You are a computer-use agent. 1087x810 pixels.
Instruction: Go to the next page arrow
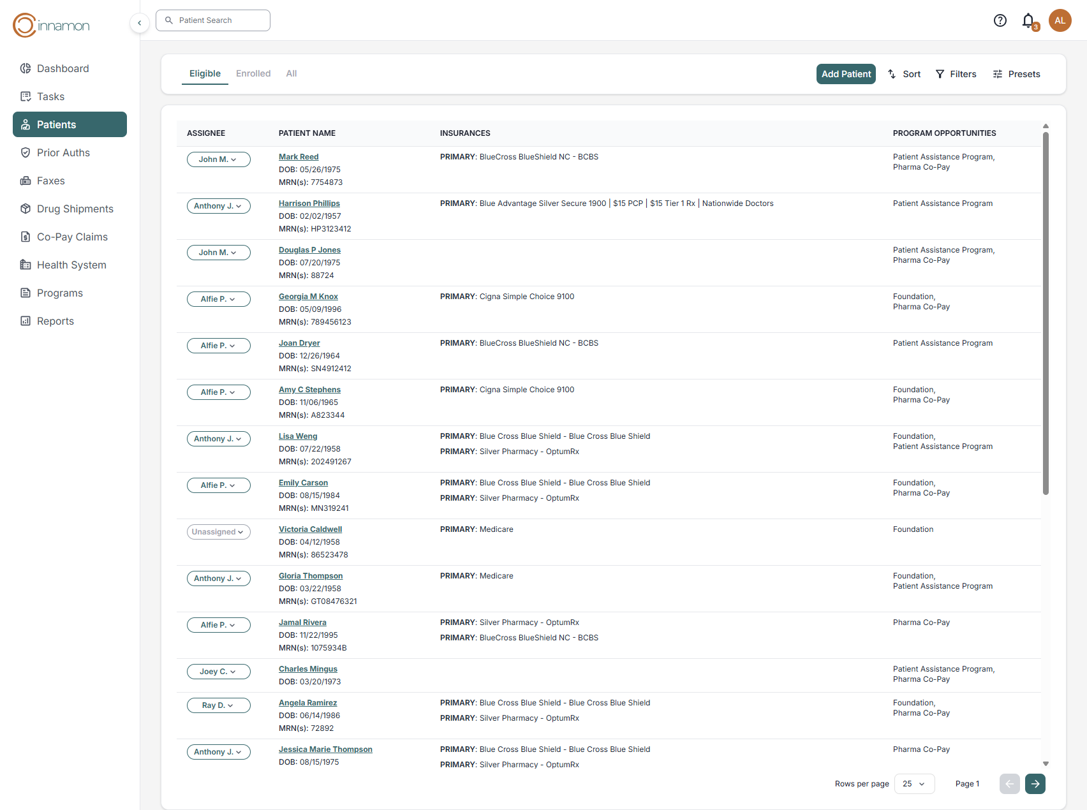point(1035,784)
